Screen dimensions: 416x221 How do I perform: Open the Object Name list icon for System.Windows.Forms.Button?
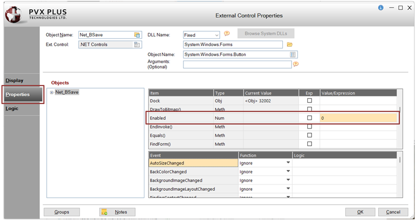(293, 54)
